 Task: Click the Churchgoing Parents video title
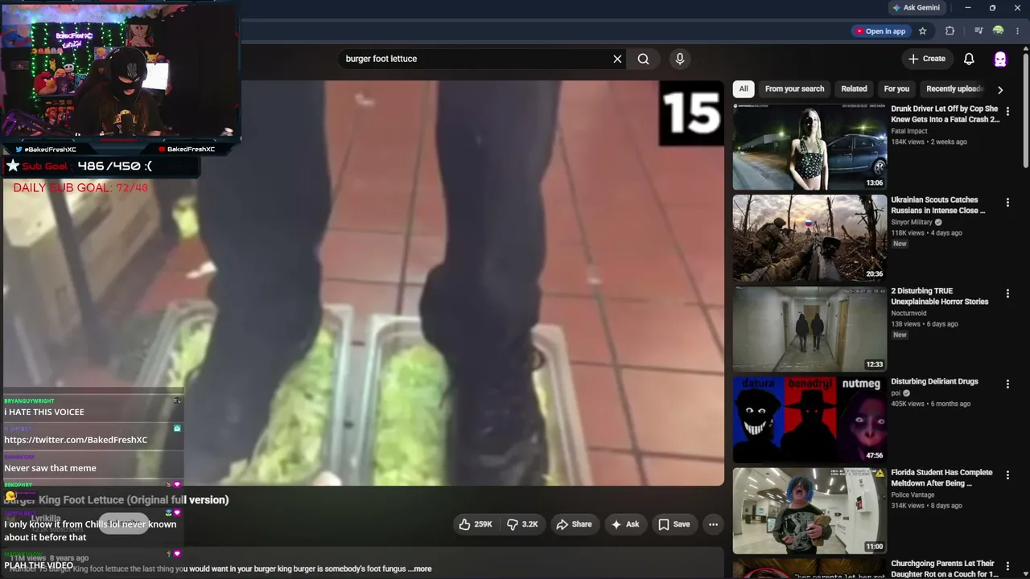945,569
